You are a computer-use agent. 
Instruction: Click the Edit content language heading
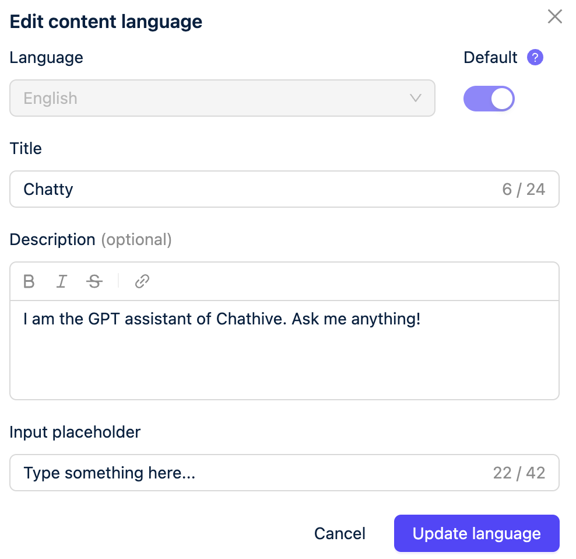[x=106, y=22]
